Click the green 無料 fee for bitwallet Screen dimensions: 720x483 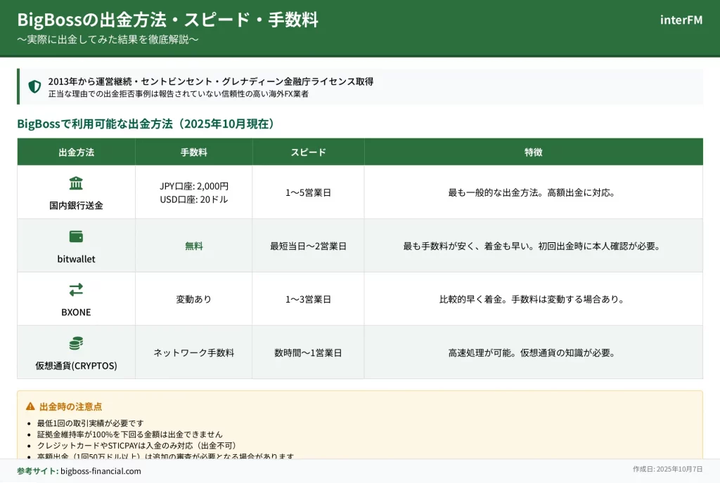[193, 246]
